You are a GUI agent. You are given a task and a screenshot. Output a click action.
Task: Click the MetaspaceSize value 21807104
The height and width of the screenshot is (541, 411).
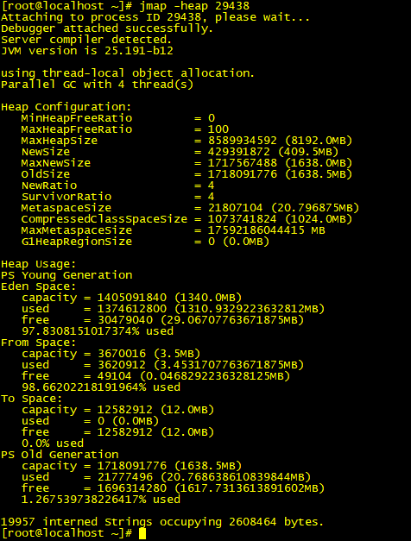(x=236, y=208)
